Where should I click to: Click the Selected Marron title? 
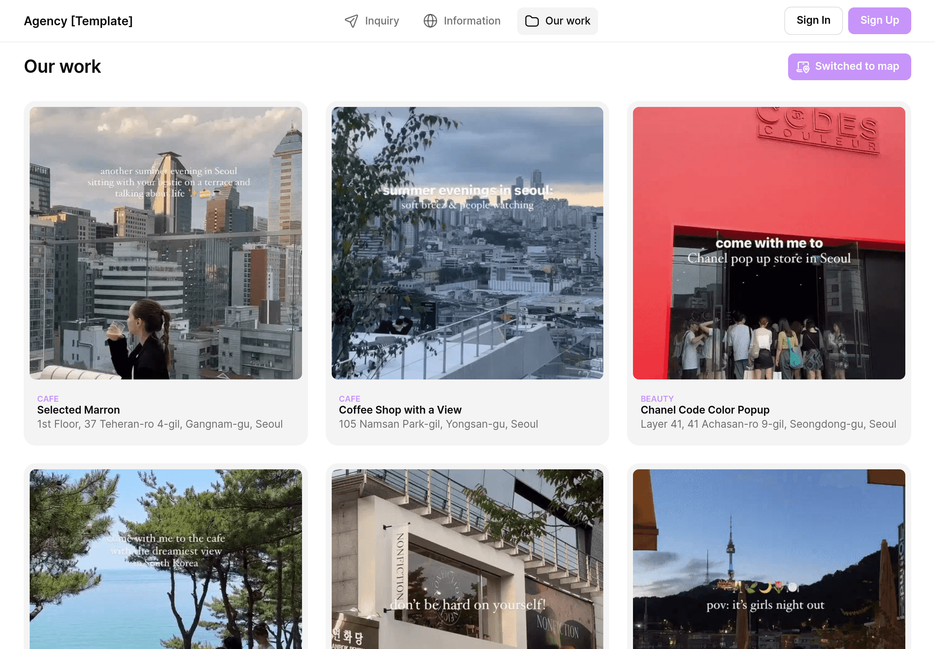tap(78, 410)
